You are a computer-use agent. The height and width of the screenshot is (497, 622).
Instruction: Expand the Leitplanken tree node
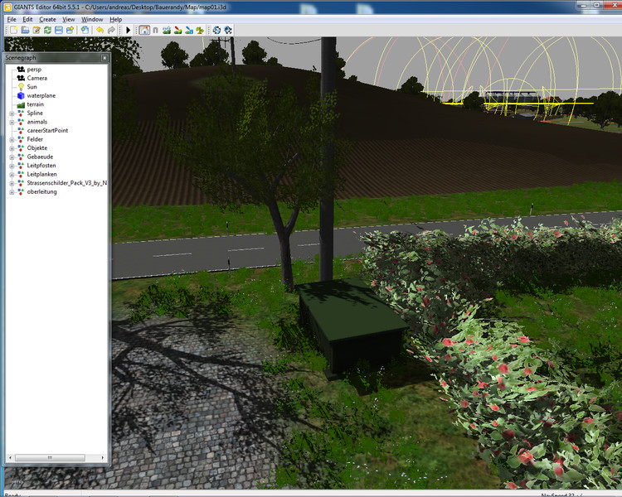[12, 175]
